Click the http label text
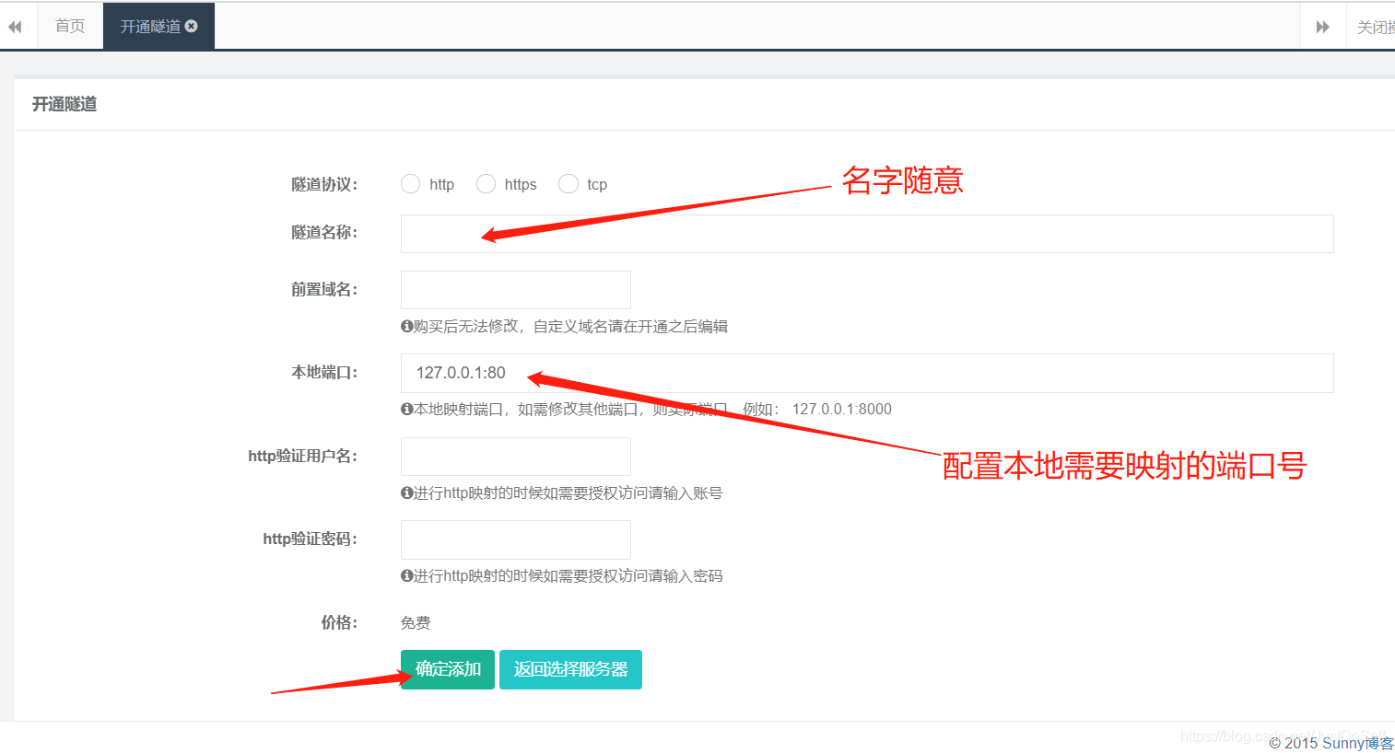Image resolution: width=1395 pixels, height=753 pixels. pyautogui.click(x=441, y=184)
